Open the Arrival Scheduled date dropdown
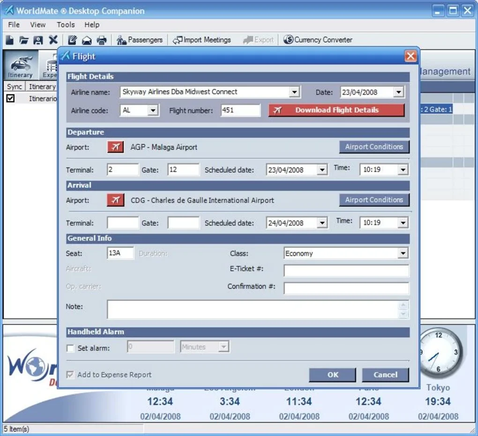This screenshot has height=436, width=478. click(322, 223)
